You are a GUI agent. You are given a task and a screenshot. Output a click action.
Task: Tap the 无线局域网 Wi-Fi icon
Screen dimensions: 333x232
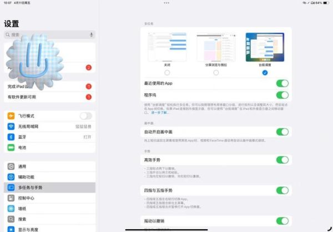11,127
